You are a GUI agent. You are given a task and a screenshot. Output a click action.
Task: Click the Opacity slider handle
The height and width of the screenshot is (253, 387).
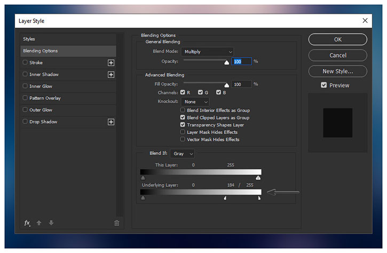click(226, 62)
